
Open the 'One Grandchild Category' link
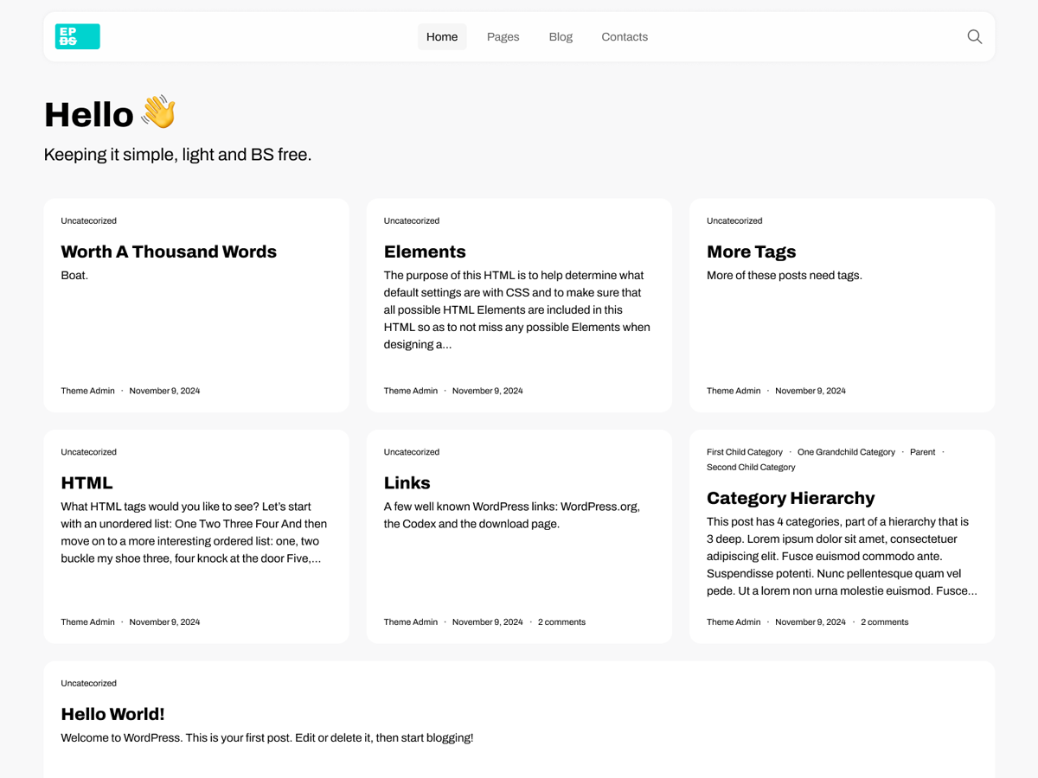[846, 451]
